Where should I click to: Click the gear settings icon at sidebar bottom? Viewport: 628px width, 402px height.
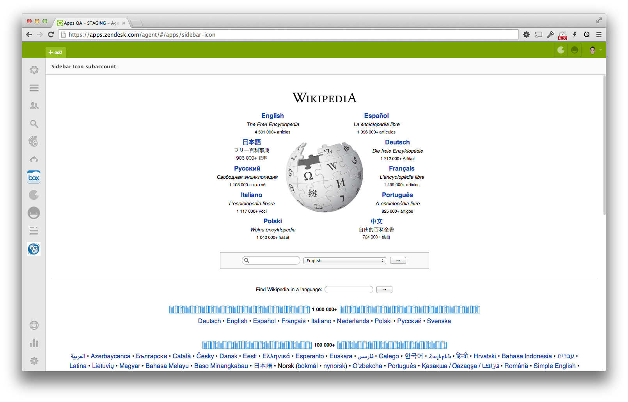point(34,361)
